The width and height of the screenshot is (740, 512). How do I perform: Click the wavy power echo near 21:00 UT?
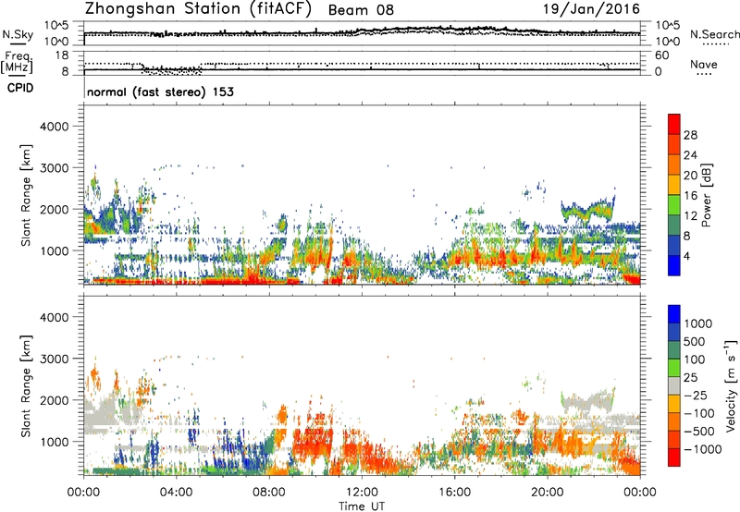[587, 210]
